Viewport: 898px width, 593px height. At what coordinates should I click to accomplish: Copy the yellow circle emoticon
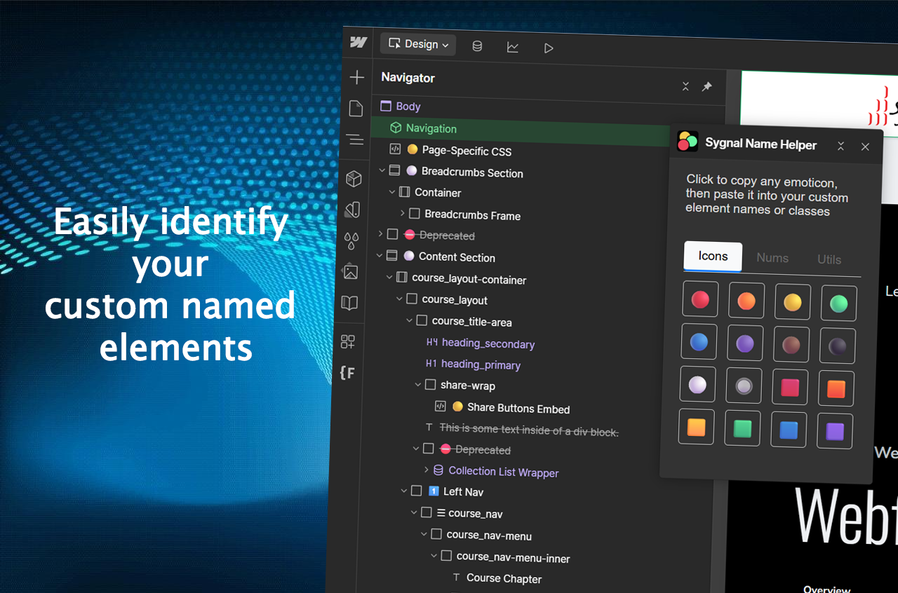pos(793,302)
